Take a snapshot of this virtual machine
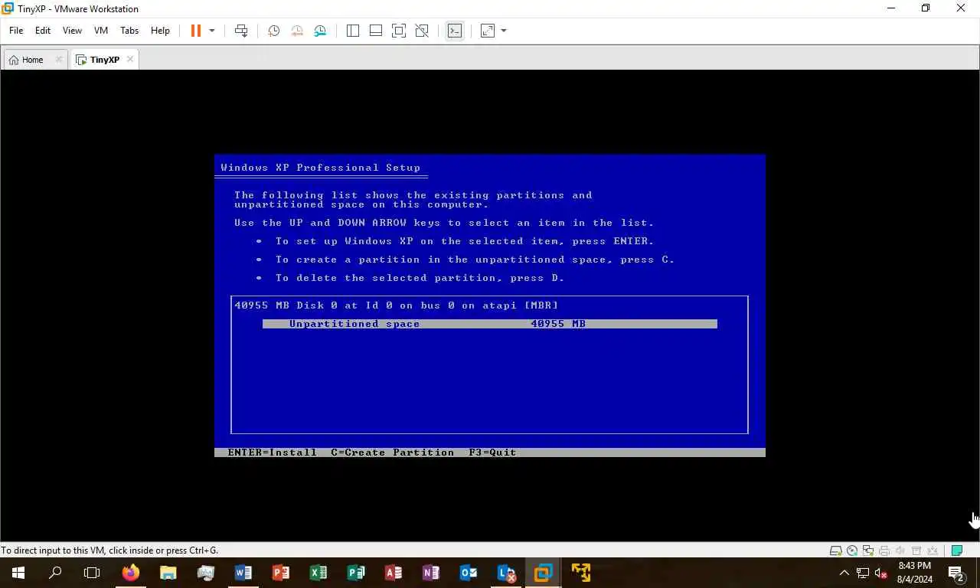The width and height of the screenshot is (980, 588). (274, 31)
